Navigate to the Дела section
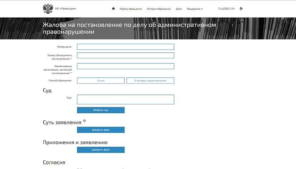The image size is (296, 169). click(178, 8)
